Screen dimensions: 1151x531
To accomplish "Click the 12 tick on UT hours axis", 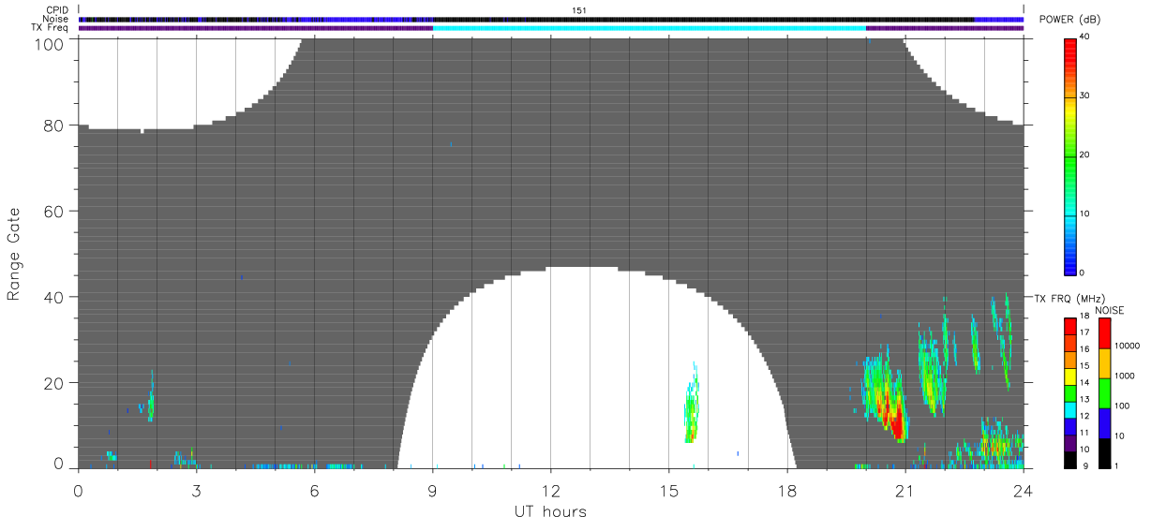I will [x=550, y=490].
